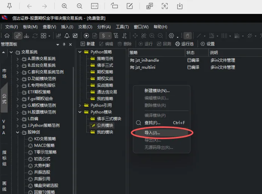Collapse the Python策略 folder
Viewport: 262px width, 194px height.
point(80,52)
